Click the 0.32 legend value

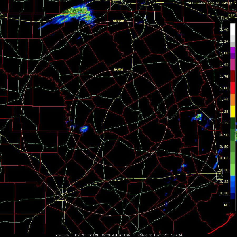[x=224, y=182]
